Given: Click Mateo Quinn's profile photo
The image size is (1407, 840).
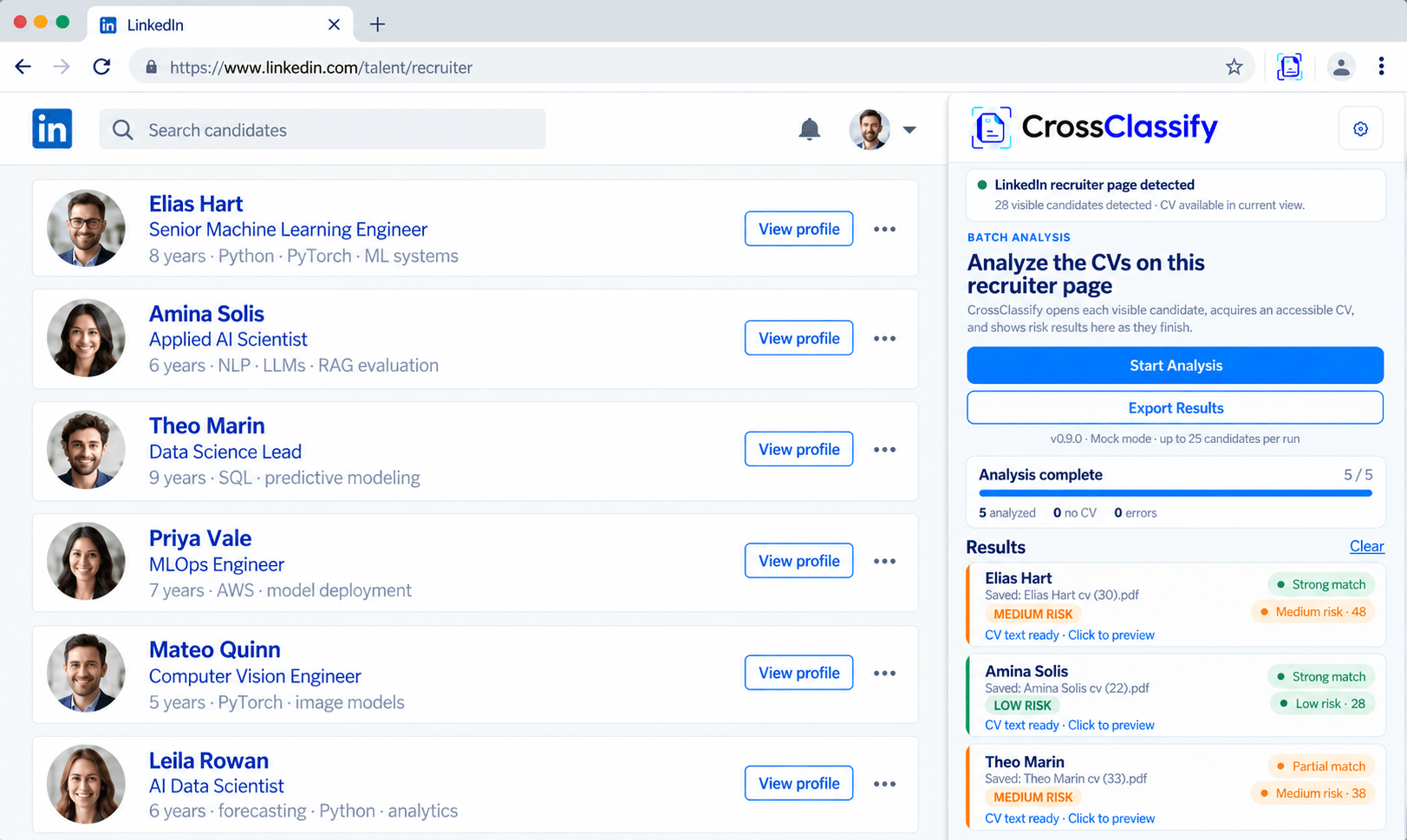Looking at the screenshot, I should (x=86, y=673).
